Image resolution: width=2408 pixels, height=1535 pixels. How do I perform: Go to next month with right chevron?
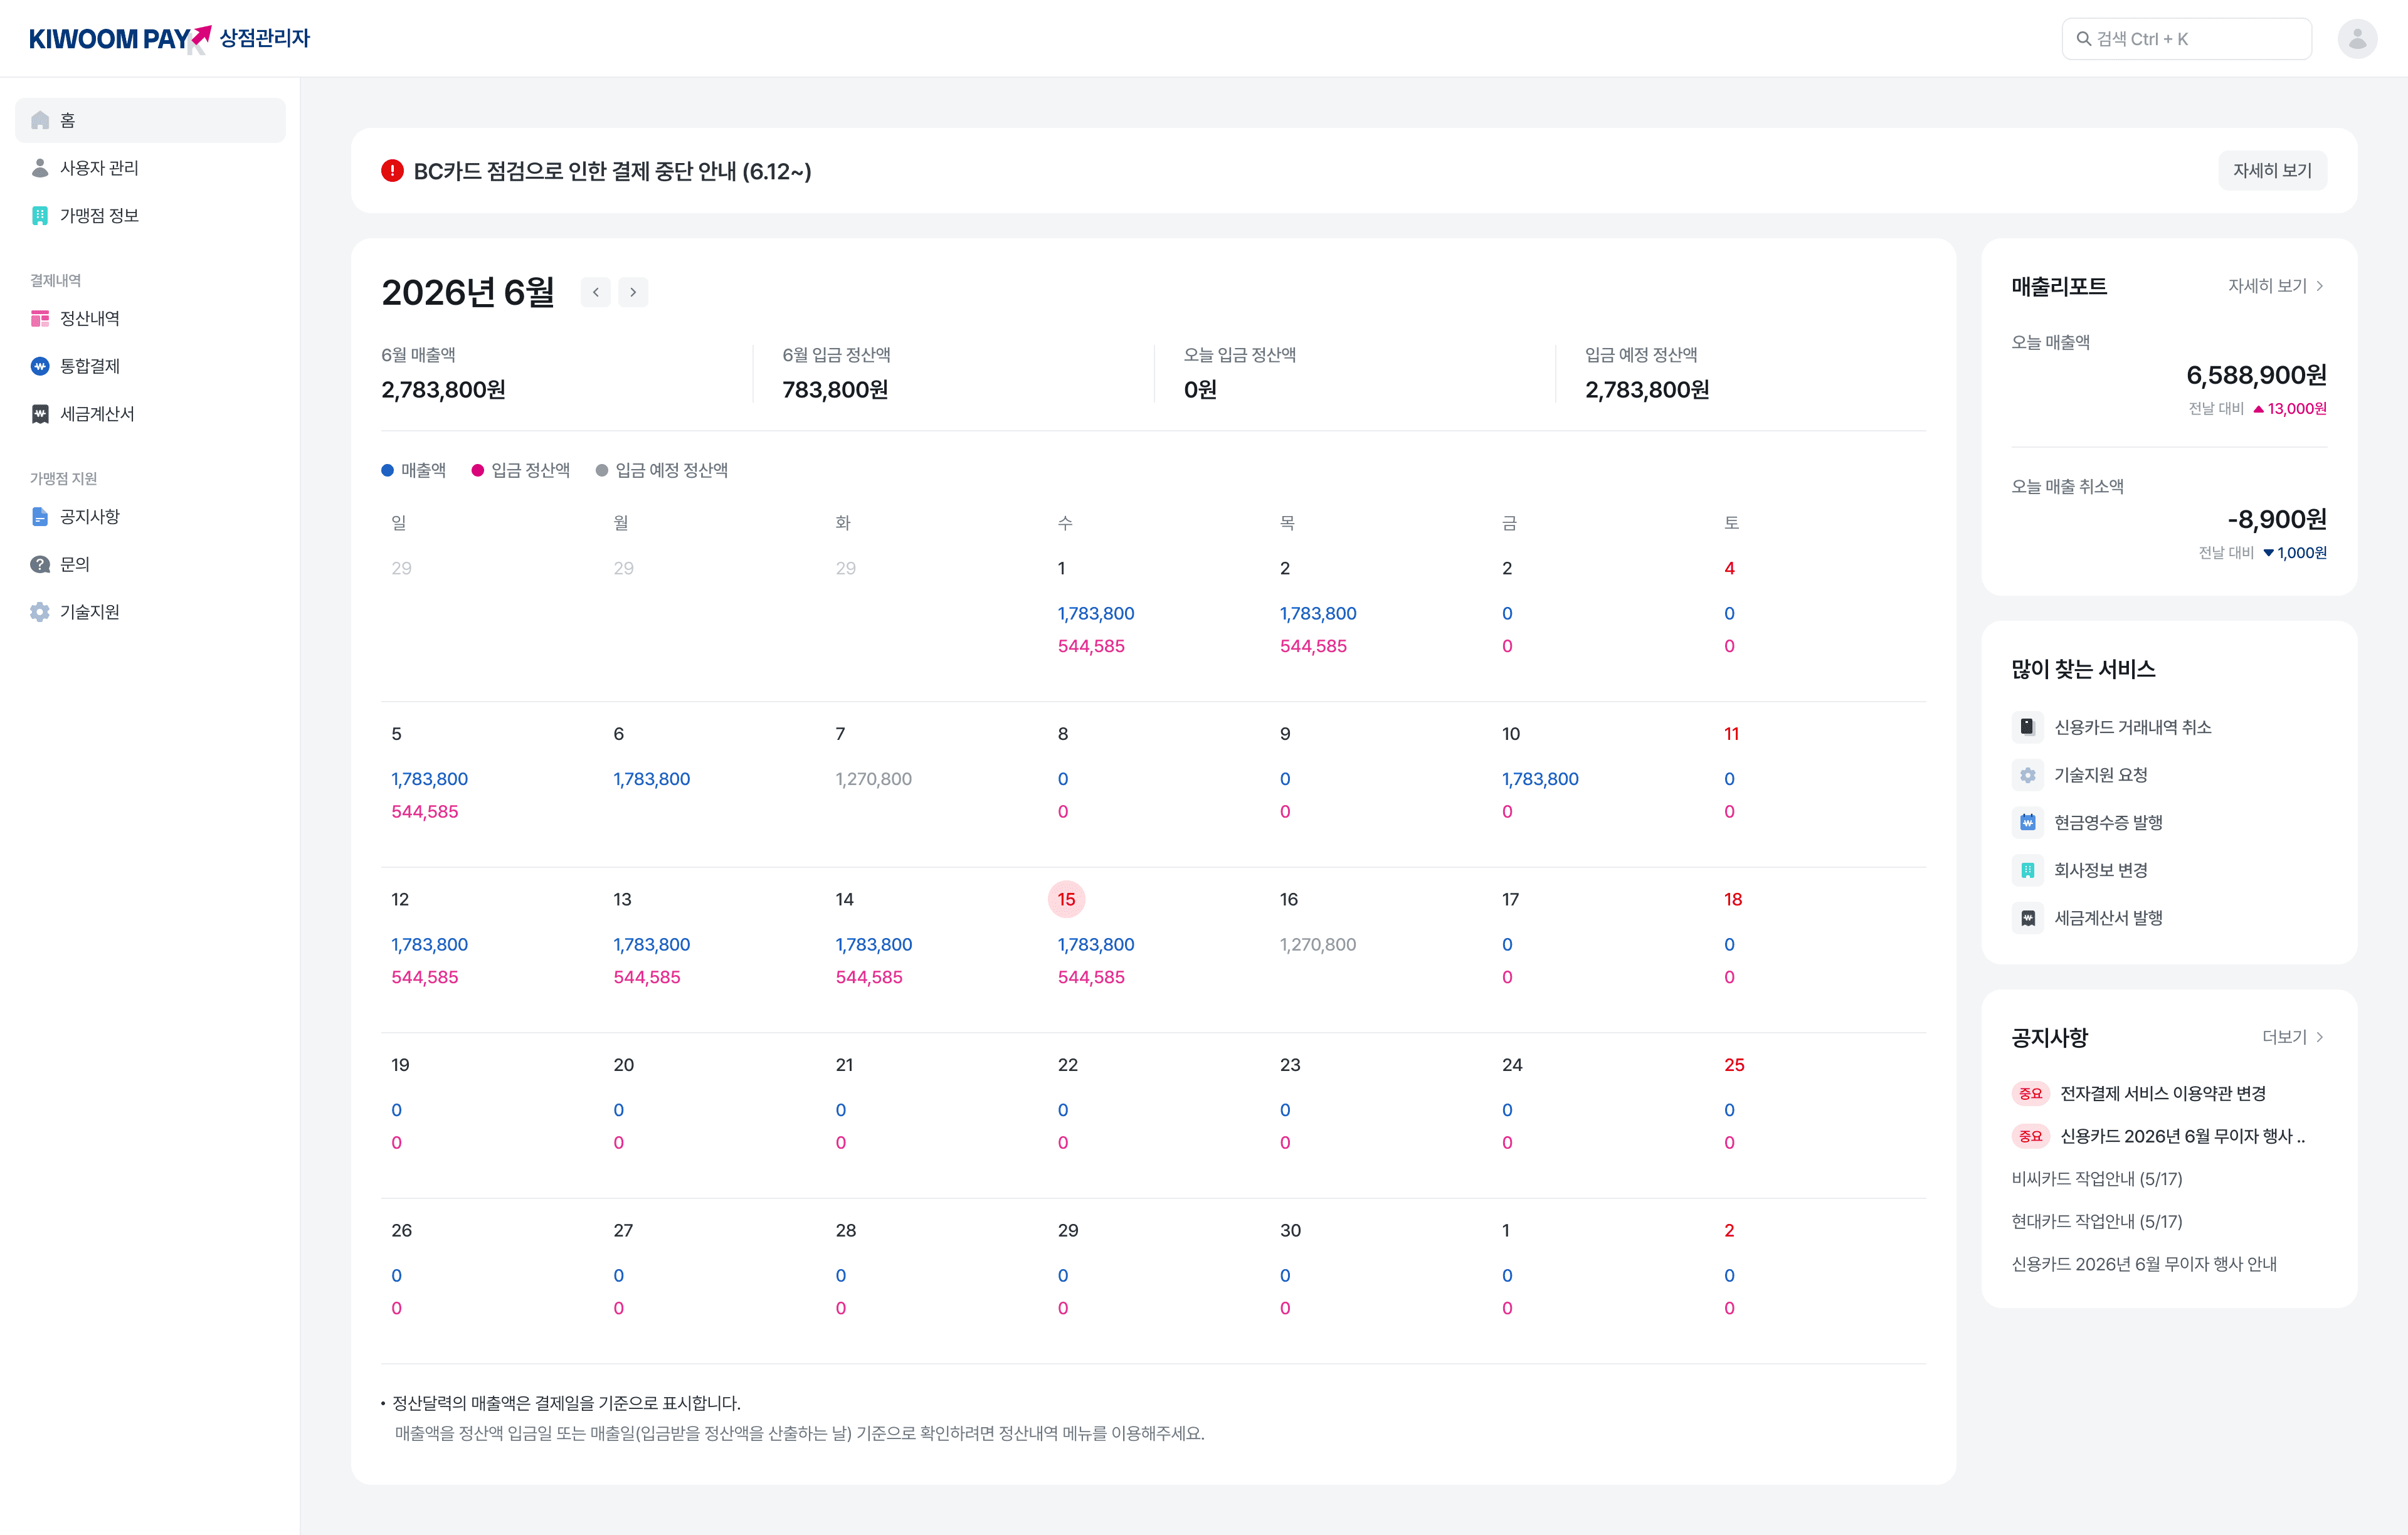click(x=633, y=292)
